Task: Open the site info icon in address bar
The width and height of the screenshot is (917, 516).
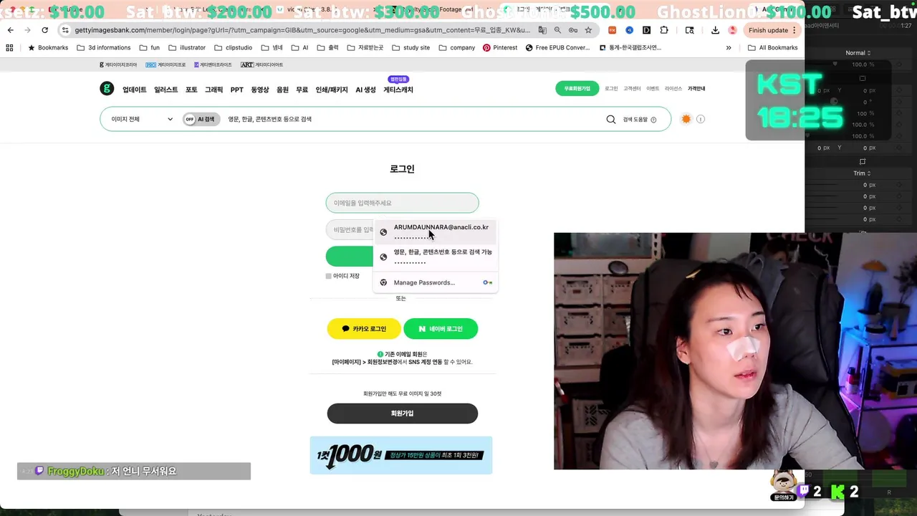Action: (x=65, y=30)
